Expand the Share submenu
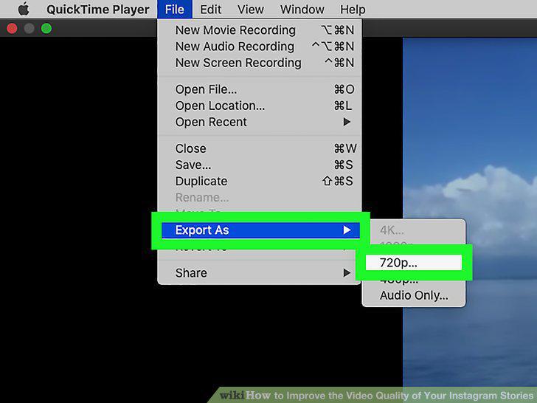The height and width of the screenshot is (403, 537). [259, 273]
